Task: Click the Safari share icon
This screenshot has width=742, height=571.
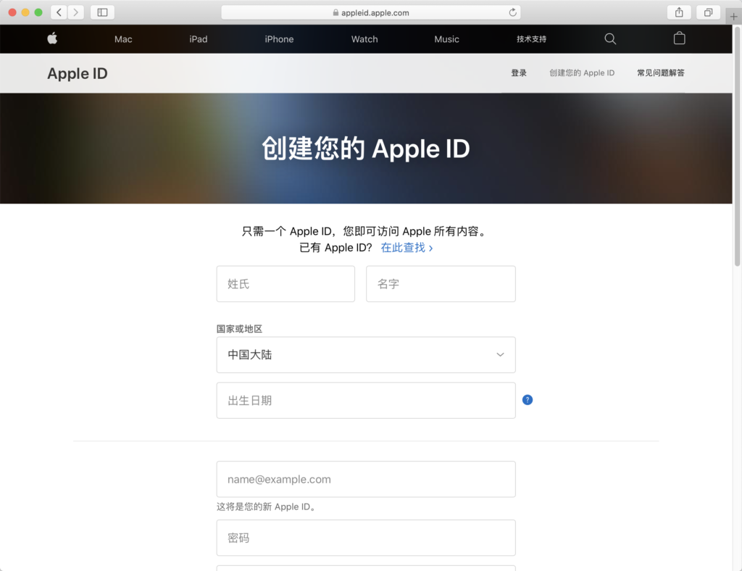Action: 679,12
